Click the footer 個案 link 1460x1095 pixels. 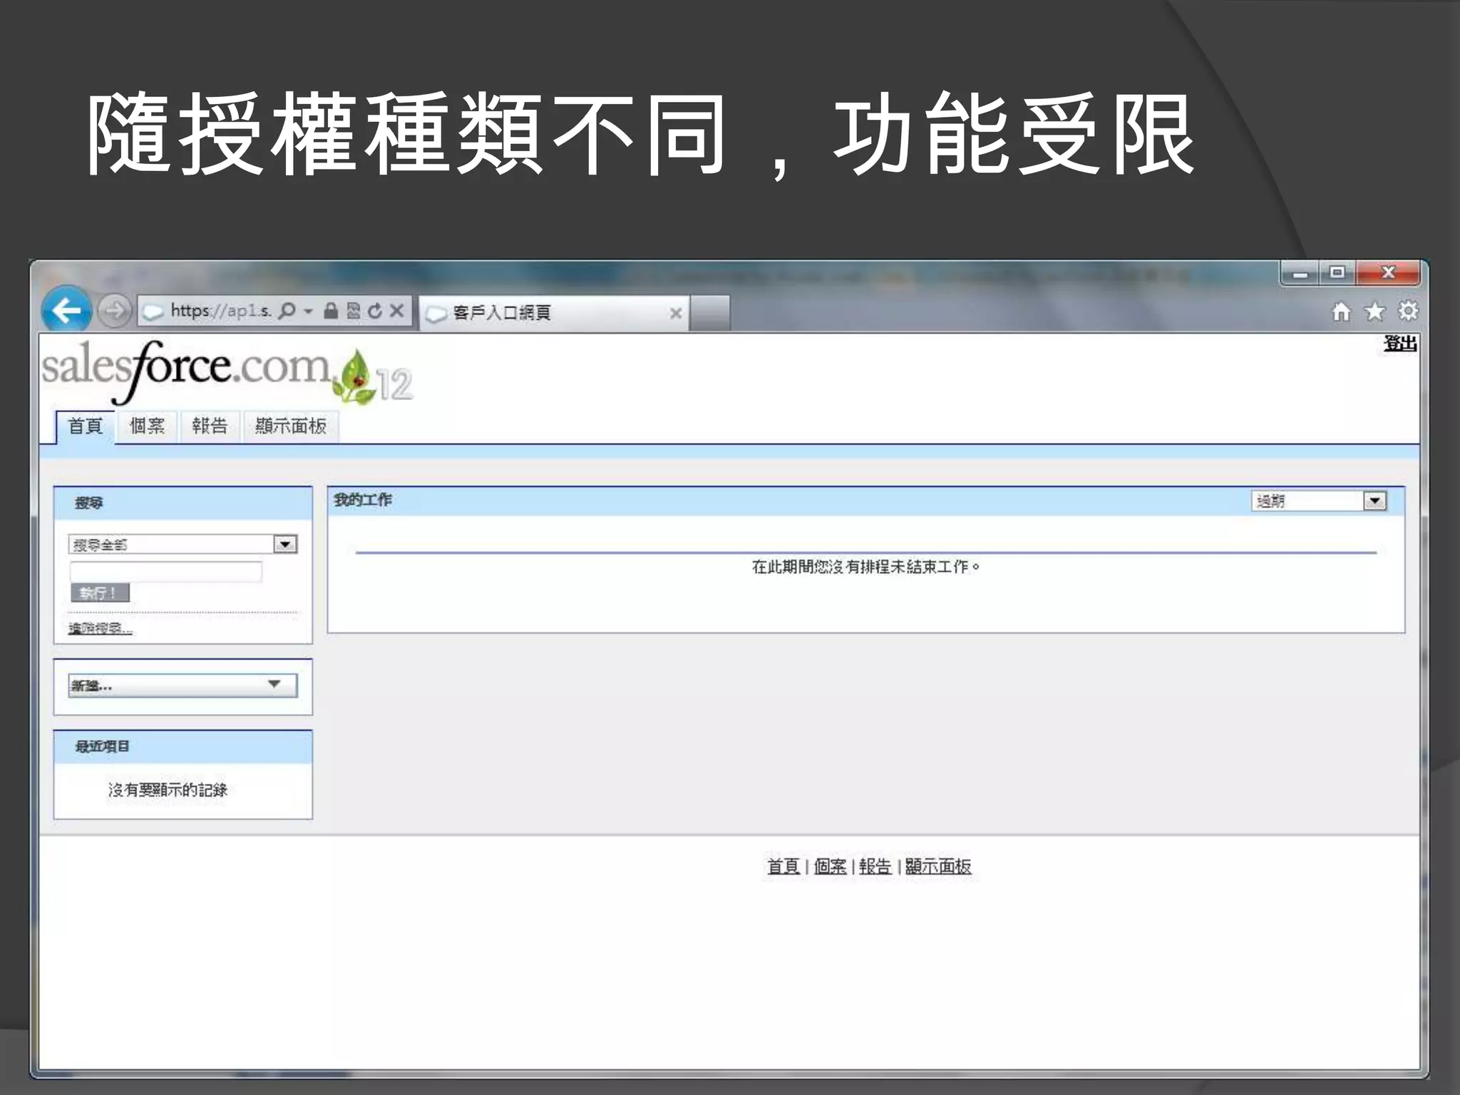pyautogui.click(x=830, y=866)
